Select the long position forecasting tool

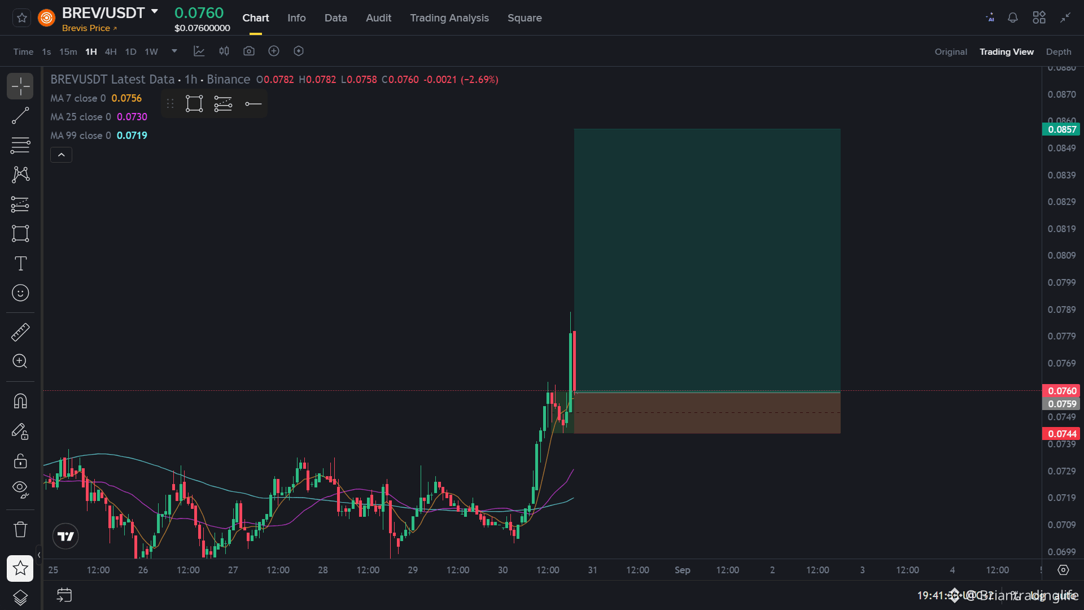pos(20,204)
